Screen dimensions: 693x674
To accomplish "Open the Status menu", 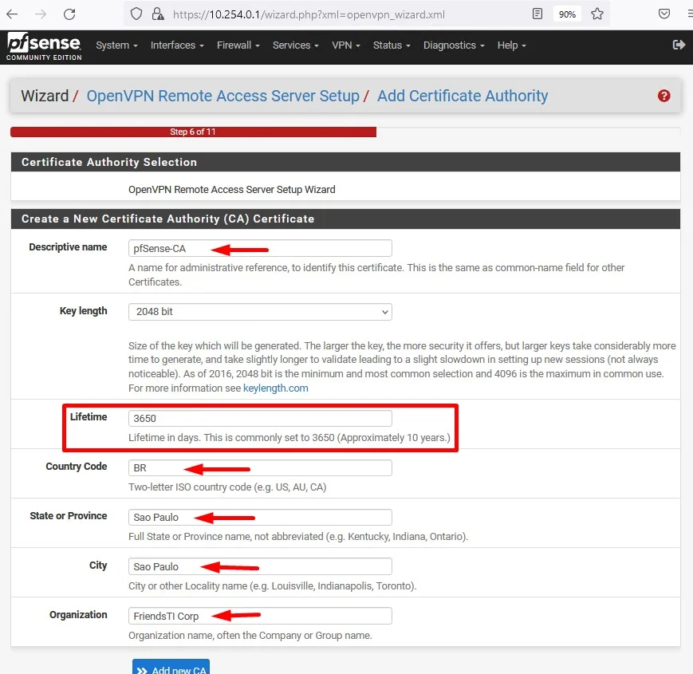I will [392, 45].
